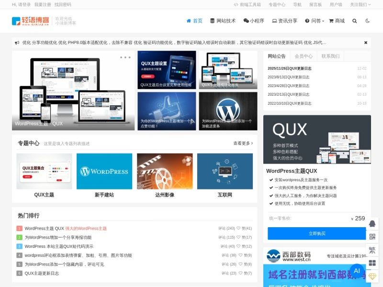Like heart icon on 赞(17) row

tap(238, 237)
